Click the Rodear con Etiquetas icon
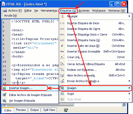 coord(62,70)
